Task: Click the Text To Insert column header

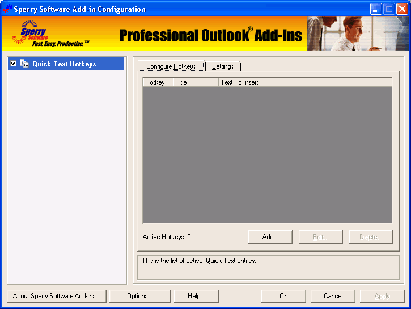Action: click(306, 82)
